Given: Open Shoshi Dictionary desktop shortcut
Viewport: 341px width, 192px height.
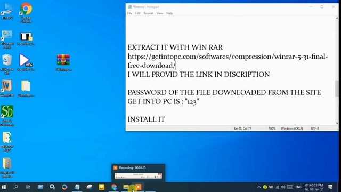Looking at the screenshot, I should point(7,115).
